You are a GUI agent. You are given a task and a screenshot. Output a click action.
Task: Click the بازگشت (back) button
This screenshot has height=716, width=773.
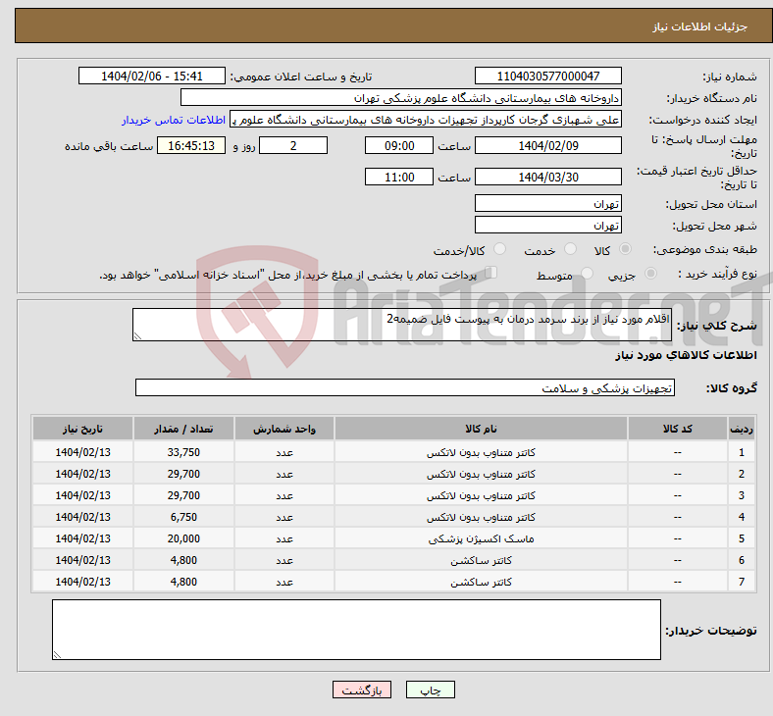pyautogui.click(x=361, y=690)
